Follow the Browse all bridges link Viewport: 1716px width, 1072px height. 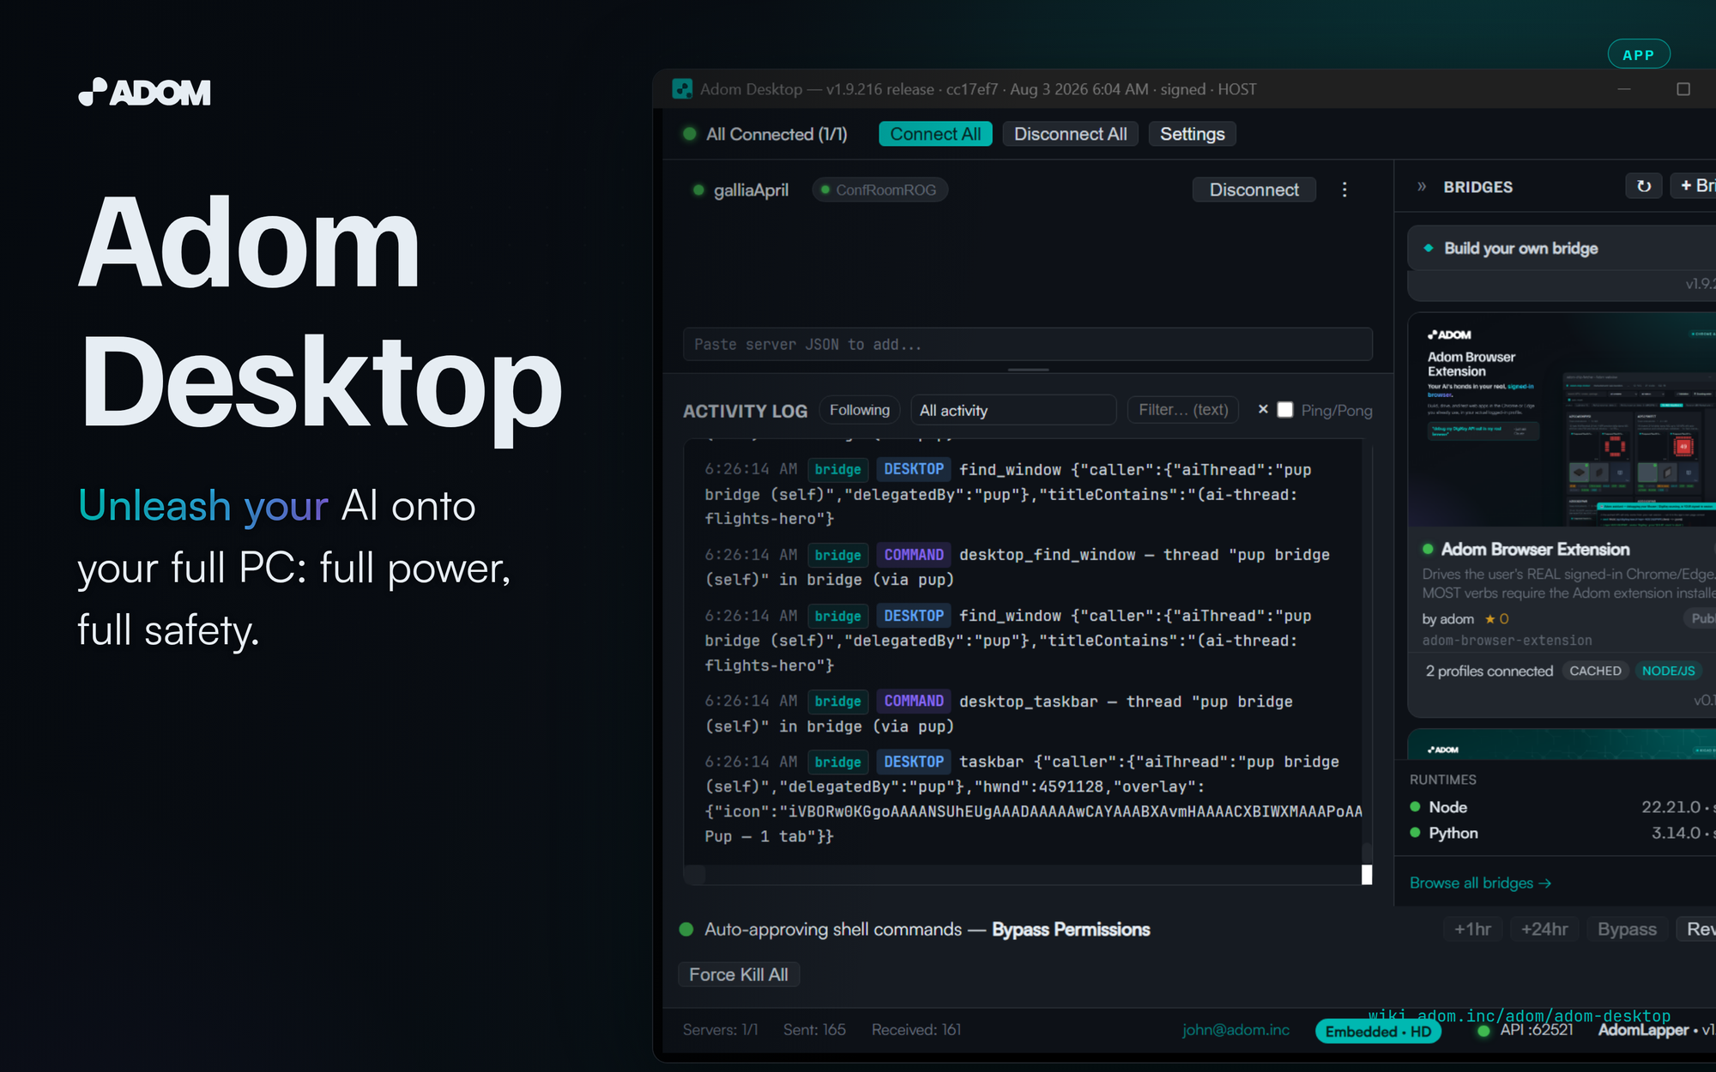tap(1480, 882)
